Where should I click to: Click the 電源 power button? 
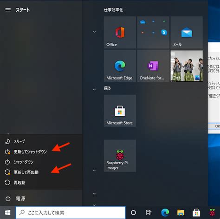point(41,199)
